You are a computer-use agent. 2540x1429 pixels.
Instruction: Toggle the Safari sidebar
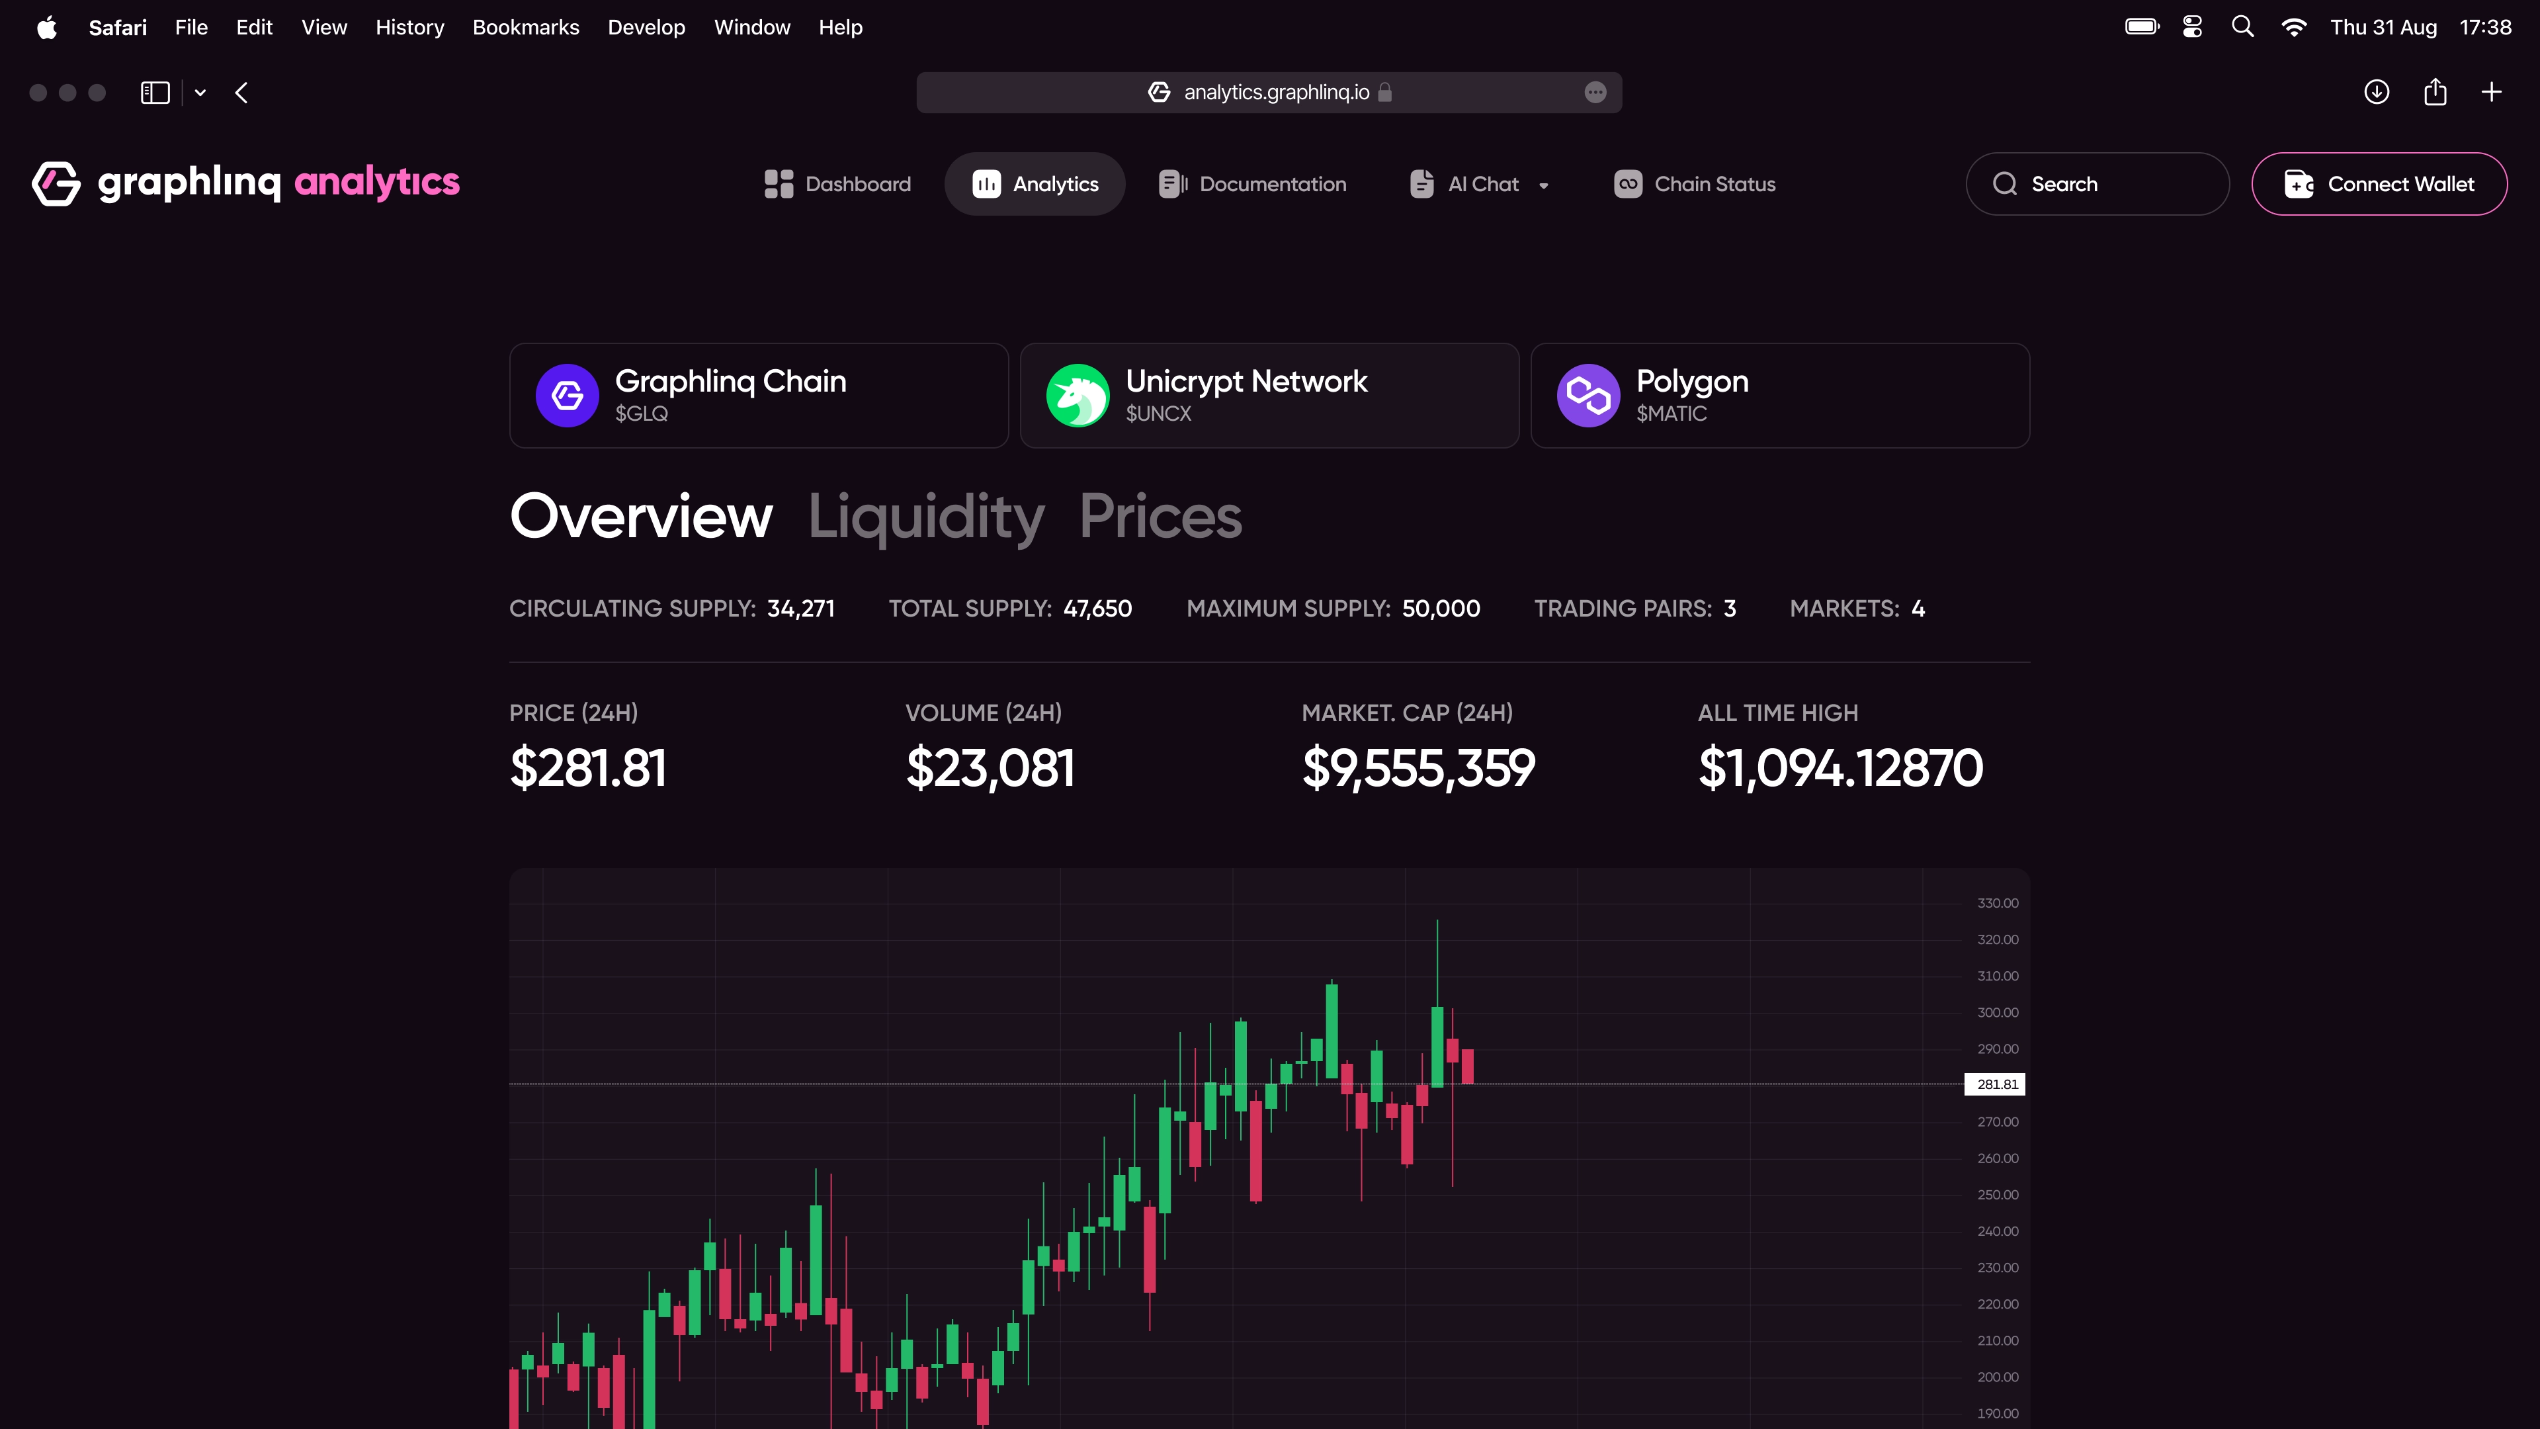[155, 92]
